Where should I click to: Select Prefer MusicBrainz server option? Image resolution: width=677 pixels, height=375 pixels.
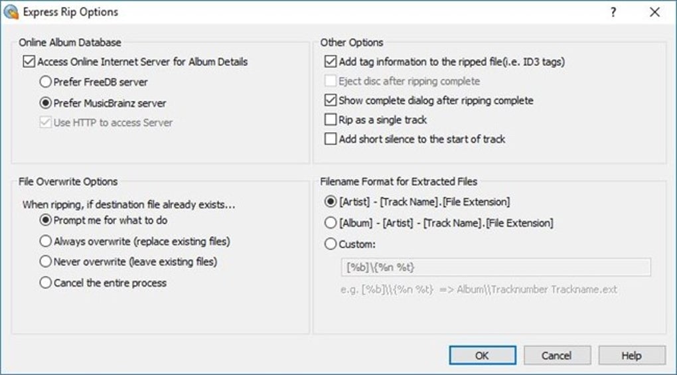tap(45, 103)
